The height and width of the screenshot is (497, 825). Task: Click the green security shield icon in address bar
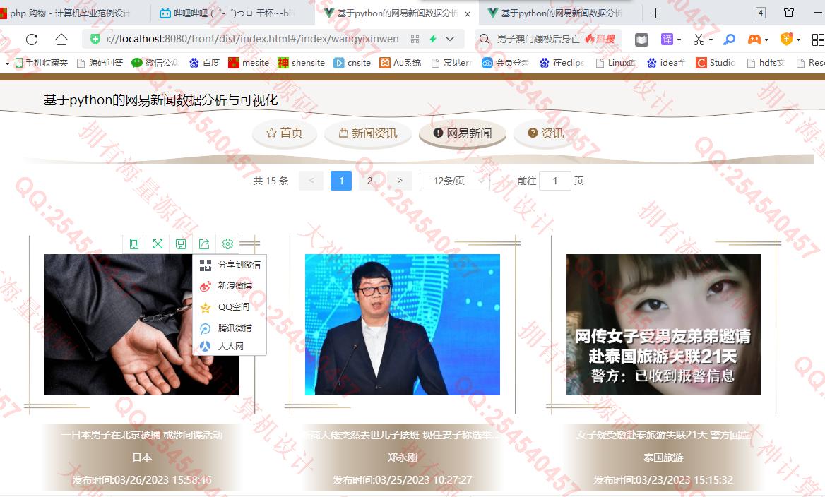point(95,39)
